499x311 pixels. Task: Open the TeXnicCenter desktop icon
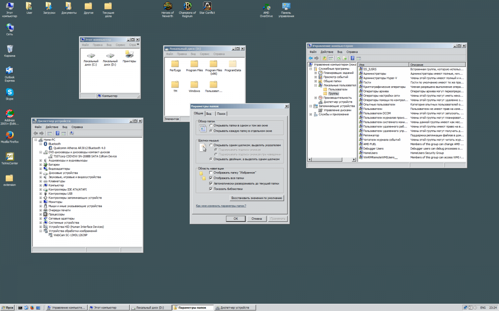(x=9, y=156)
